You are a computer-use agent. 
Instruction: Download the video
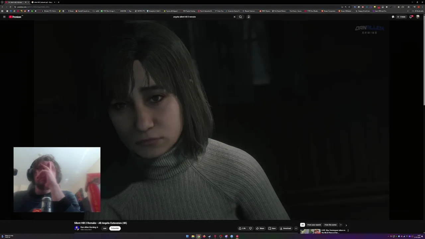click(x=286, y=228)
